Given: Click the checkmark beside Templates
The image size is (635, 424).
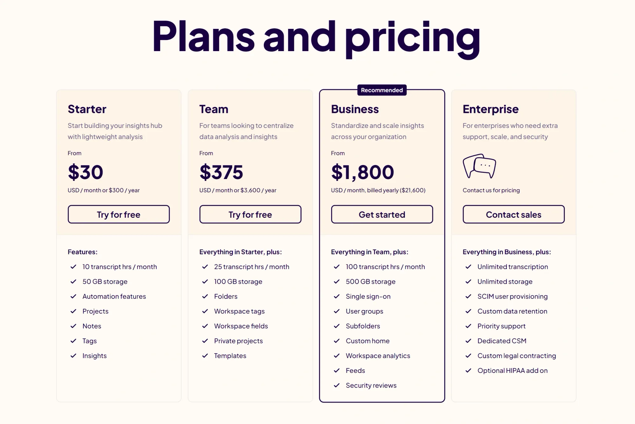Looking at the screenshot, I should coord(205,355).
